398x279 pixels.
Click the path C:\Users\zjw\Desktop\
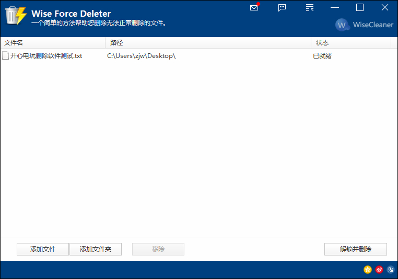pyautogui.click(x=141, y=56)
